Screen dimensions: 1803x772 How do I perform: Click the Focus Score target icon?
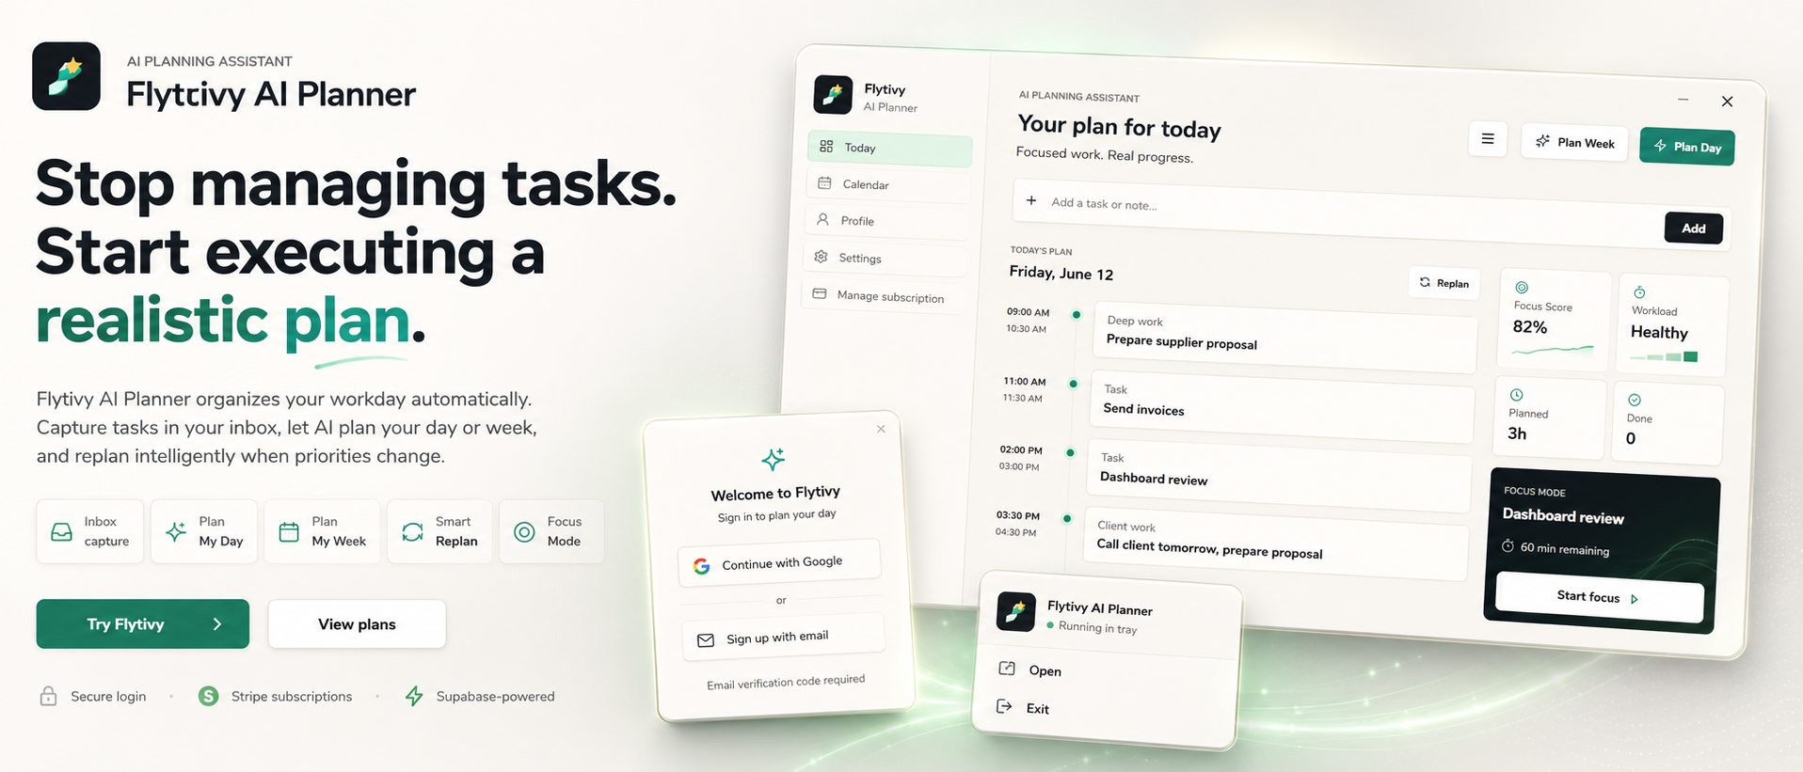(x=1522, y=288)
